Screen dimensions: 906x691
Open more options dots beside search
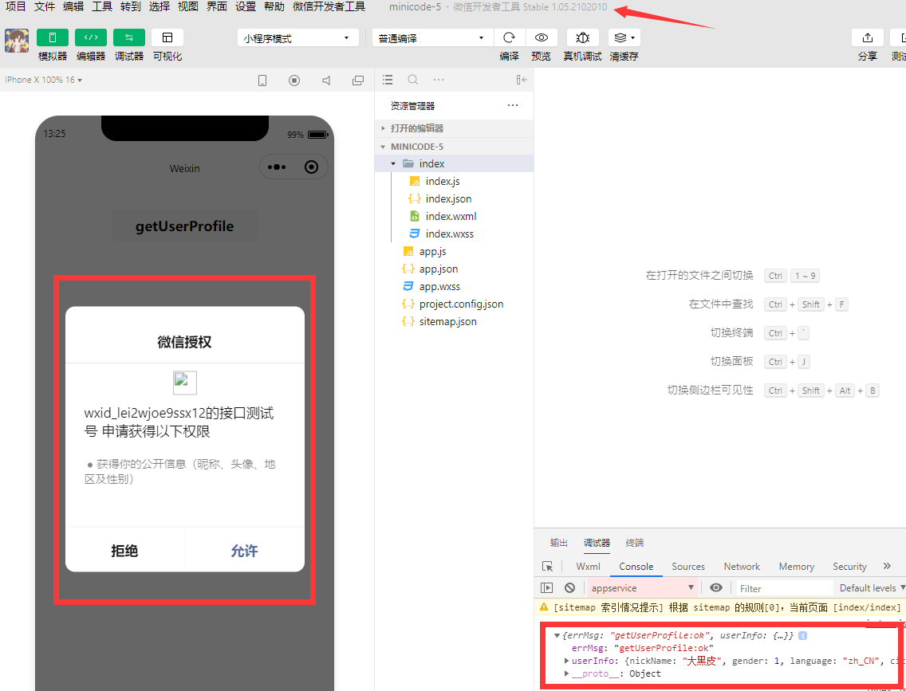(438, 79)
